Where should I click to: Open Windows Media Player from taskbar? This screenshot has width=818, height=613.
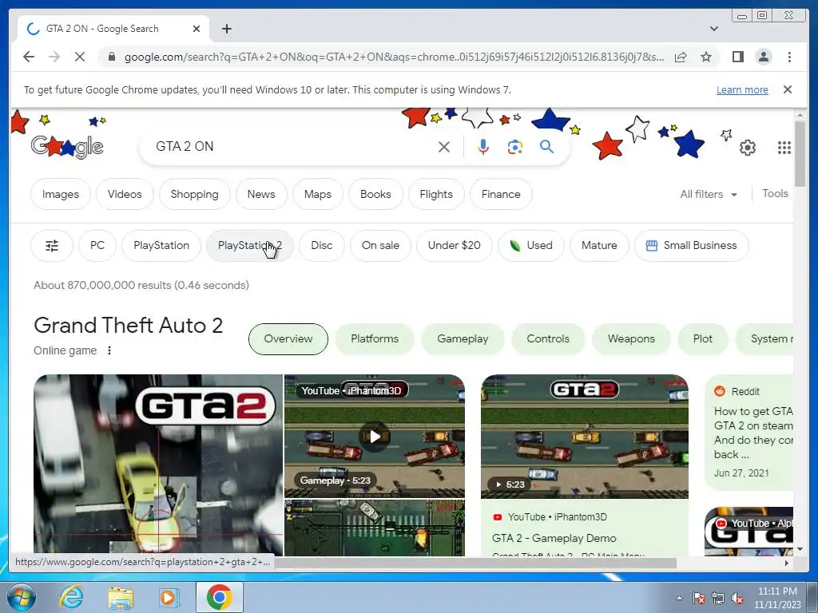pos(169,597)
